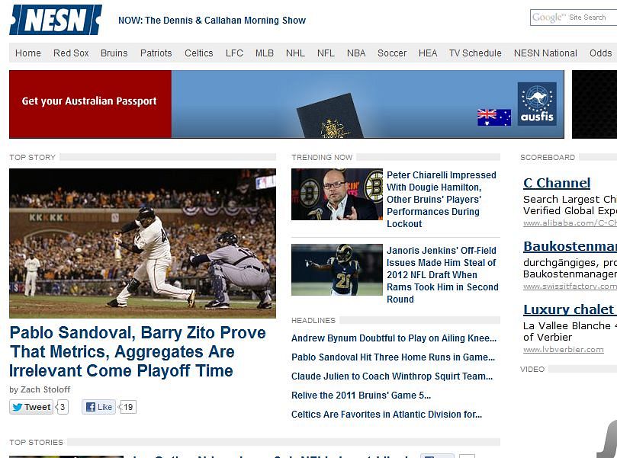Click the VIDEO section label
Image resolution: width=617 pixels, height=458 pixels.
(532, 369)
